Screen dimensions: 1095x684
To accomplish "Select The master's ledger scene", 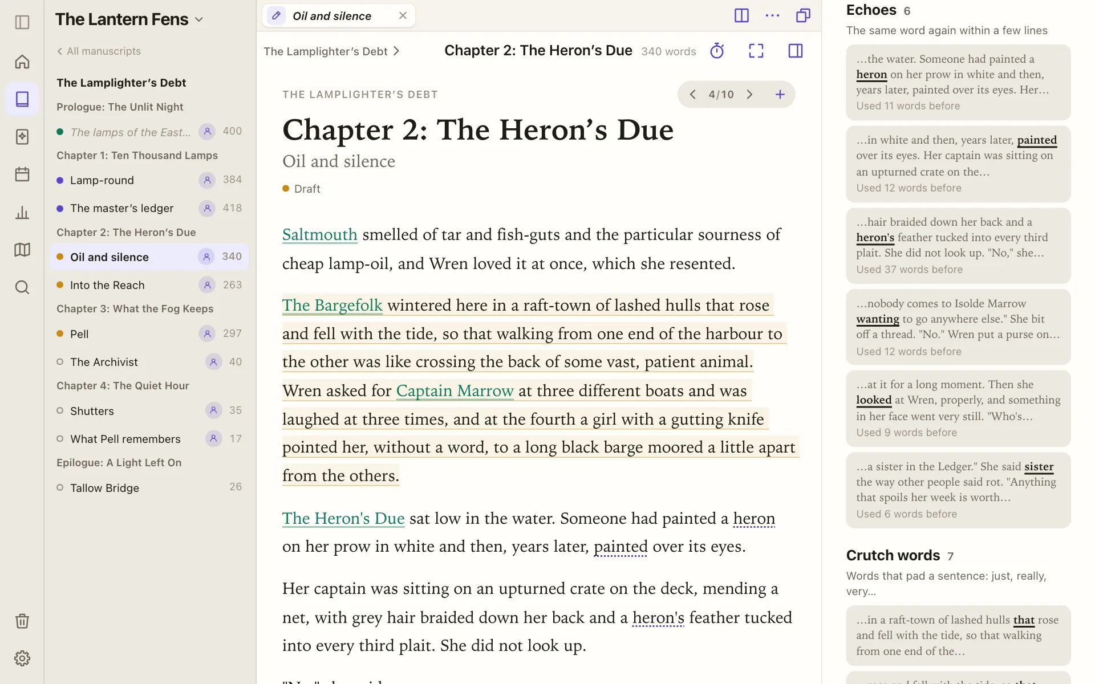I will click(149, 208).
